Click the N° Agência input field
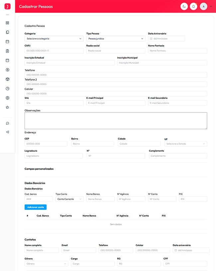Screen dimensions: 216x271 coord(131,199)
